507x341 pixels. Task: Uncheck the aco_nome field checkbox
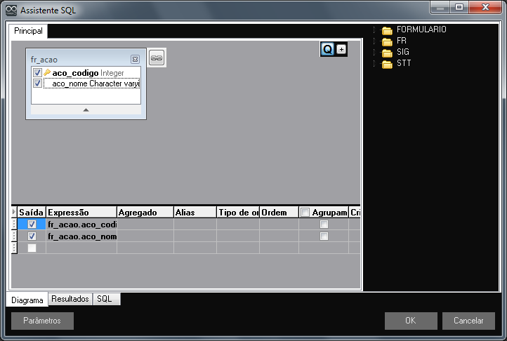tap(37, 83)
